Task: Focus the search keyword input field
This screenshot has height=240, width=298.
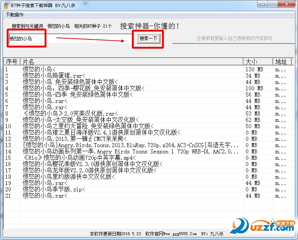Action: (70, 39)
